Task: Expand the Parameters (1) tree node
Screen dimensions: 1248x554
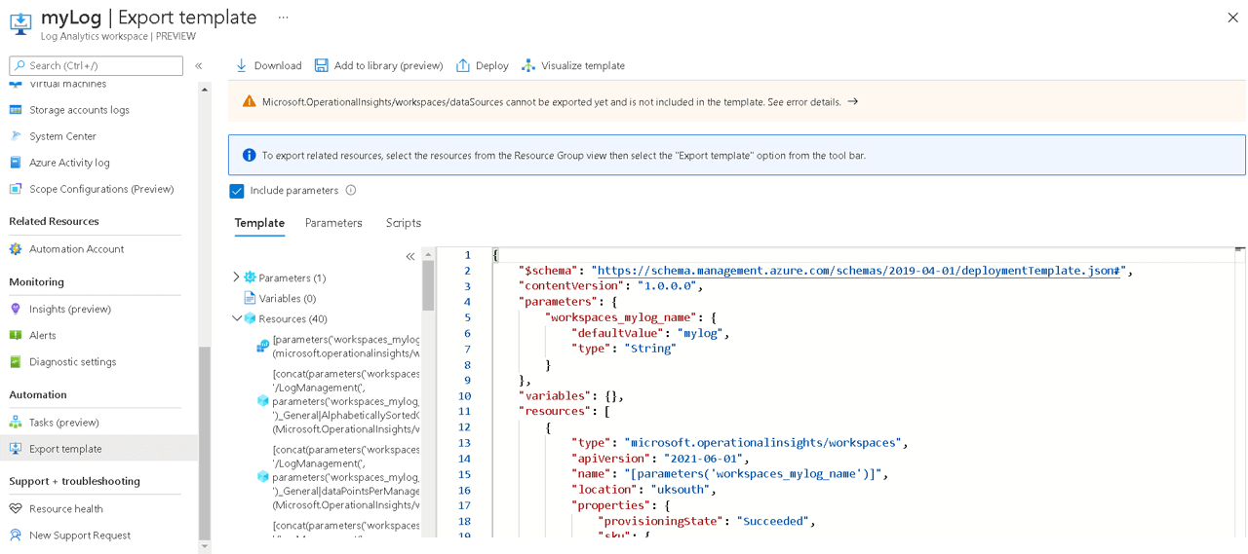Action: (236, 277)
